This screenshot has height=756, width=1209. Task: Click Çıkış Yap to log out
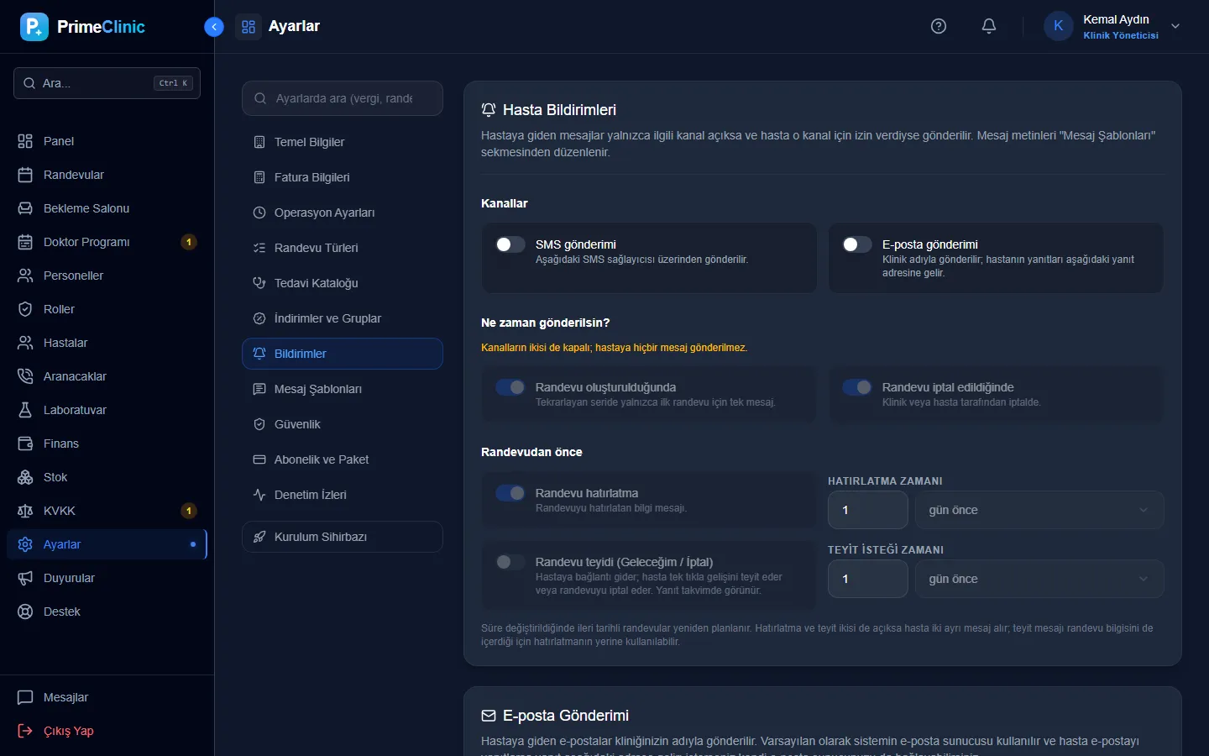pyautogui.click(x=107, y=731)
